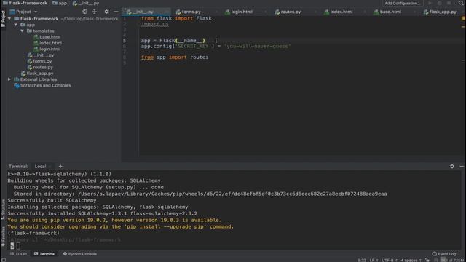The height and width of the screenshot is (262, 466).
Task: Click the yellow inspection indicator atop editor scrollbar
Action: click(x=463, y=18)
